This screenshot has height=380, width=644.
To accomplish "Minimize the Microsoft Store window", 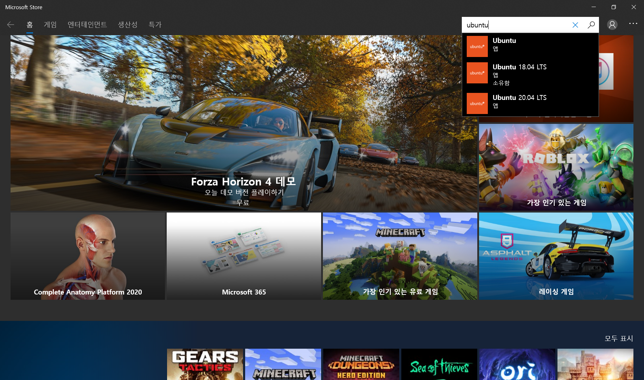I will coord(594,7).
